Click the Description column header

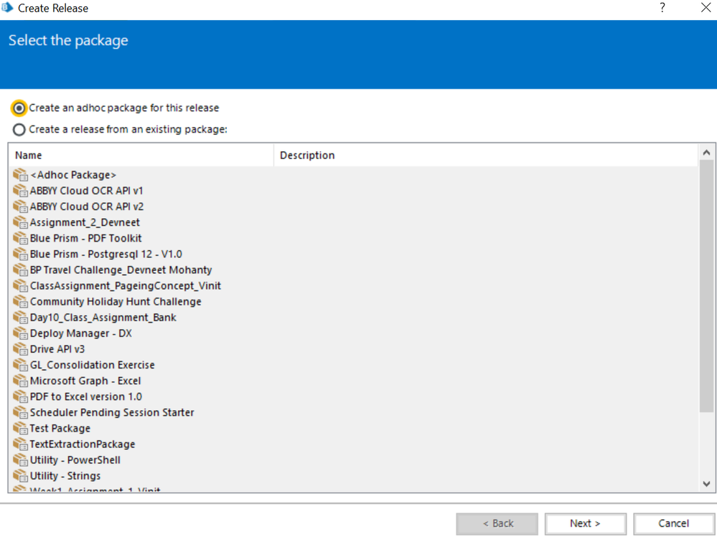tap(486, 156)
